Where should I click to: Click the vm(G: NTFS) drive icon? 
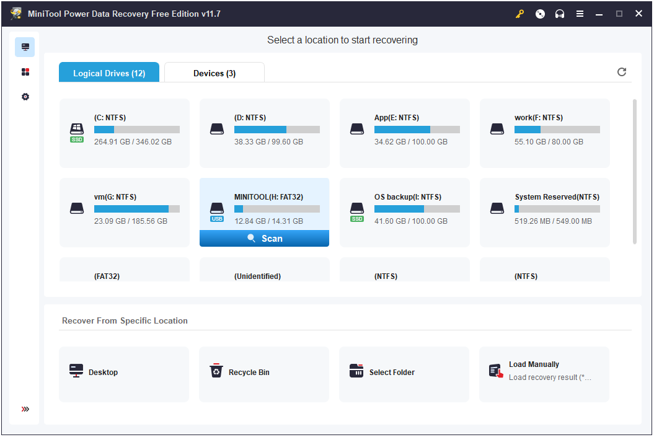pos(77,208)
